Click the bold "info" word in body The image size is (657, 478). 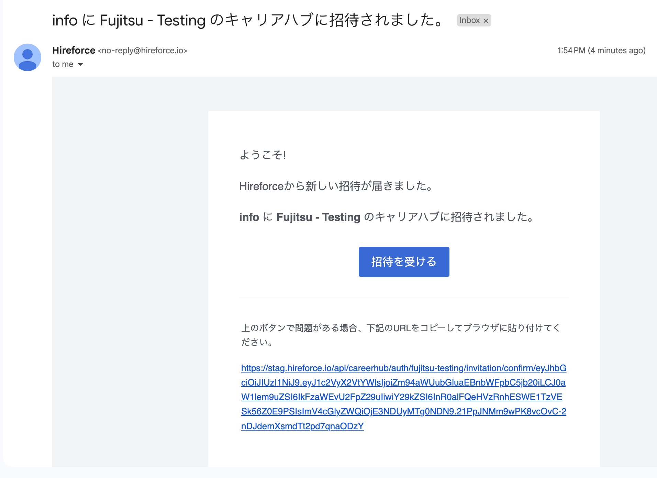(x=249, y=217)
